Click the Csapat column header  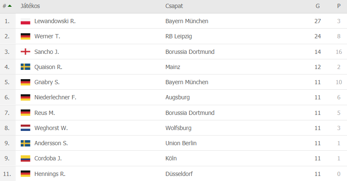coord(174,6)
